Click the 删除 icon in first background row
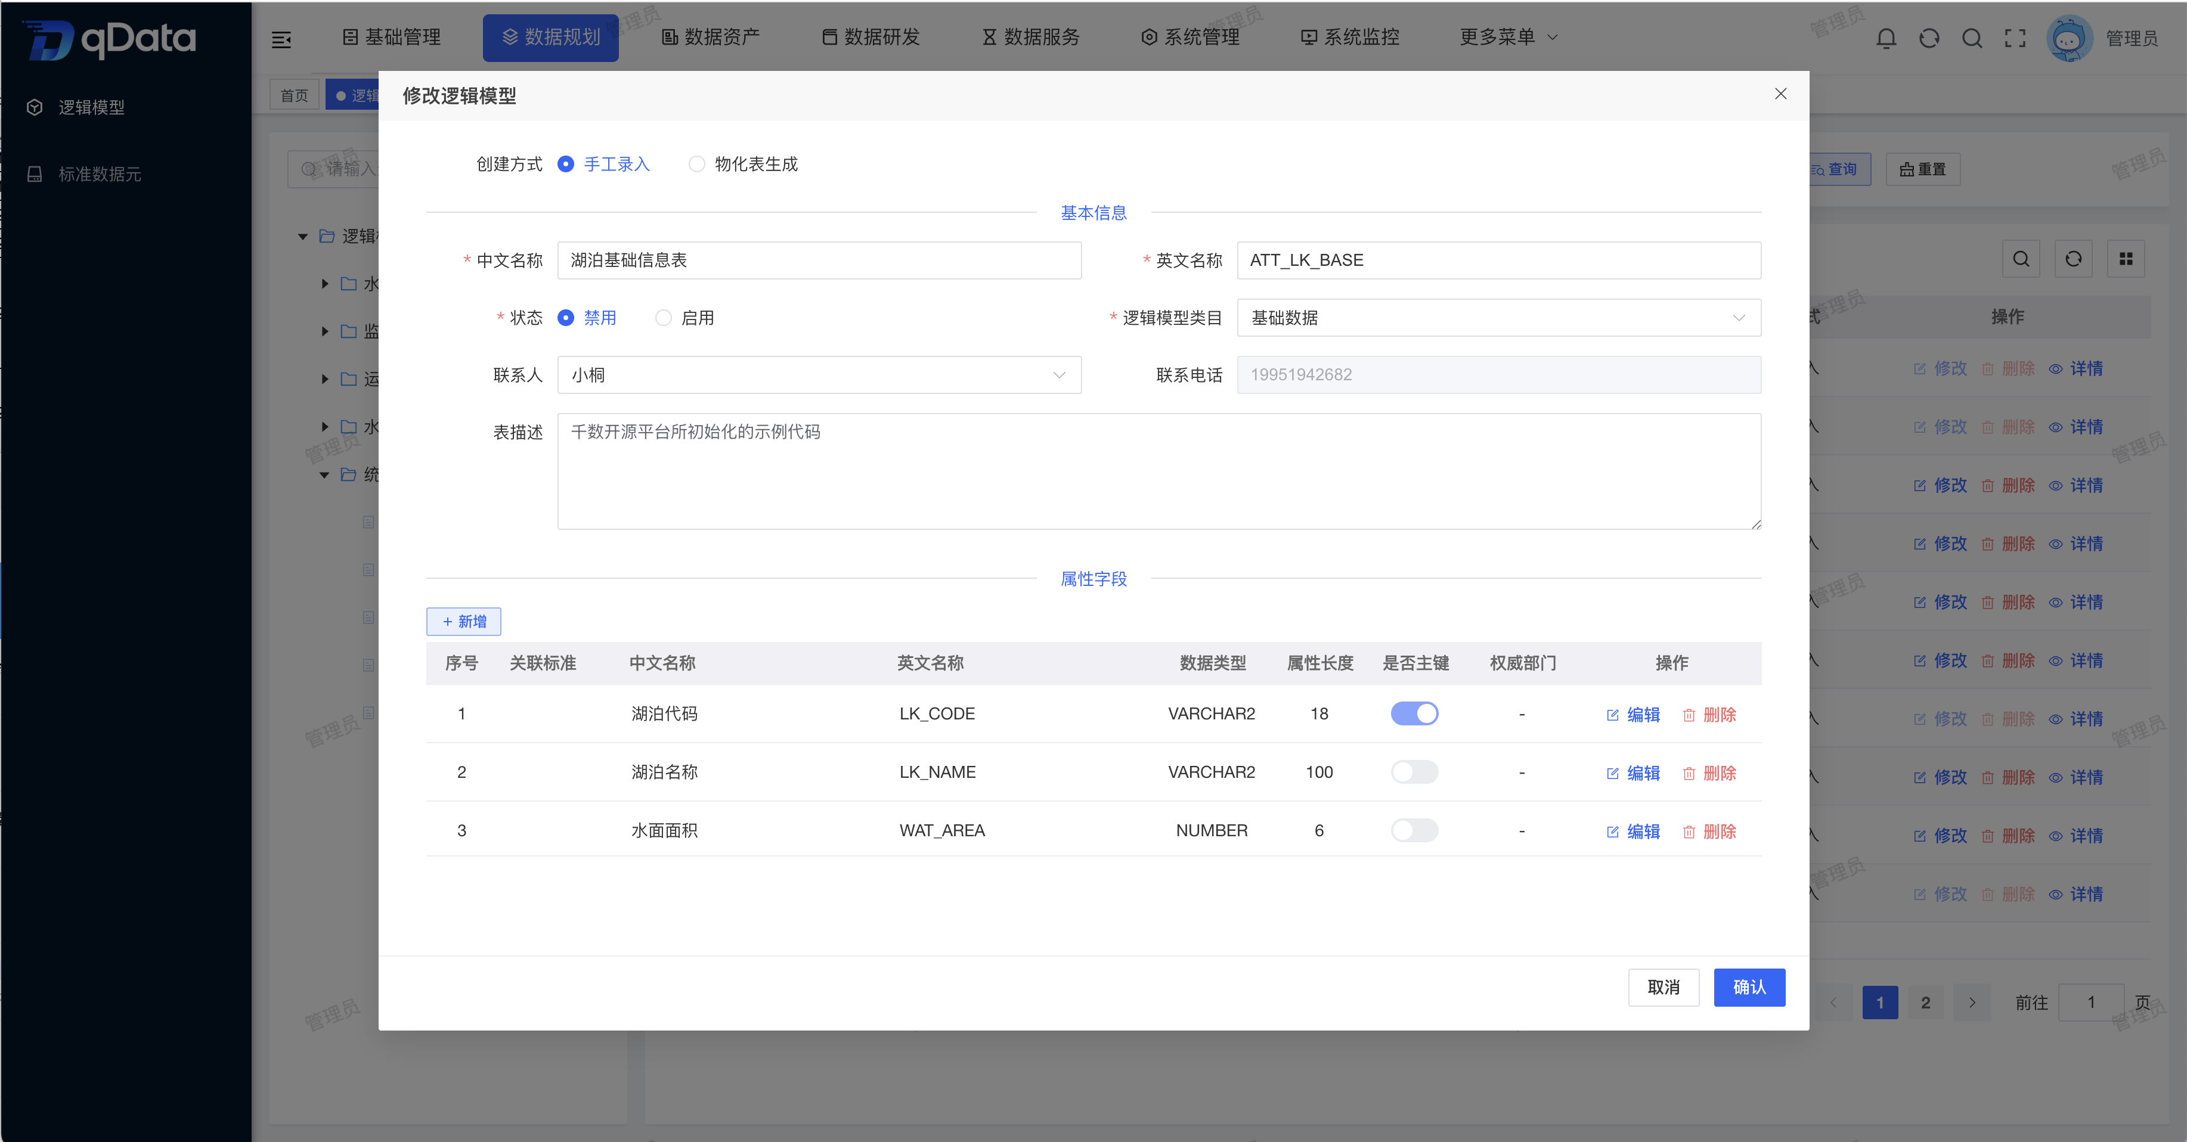2187x1142 pixels. pos(1987,369)
